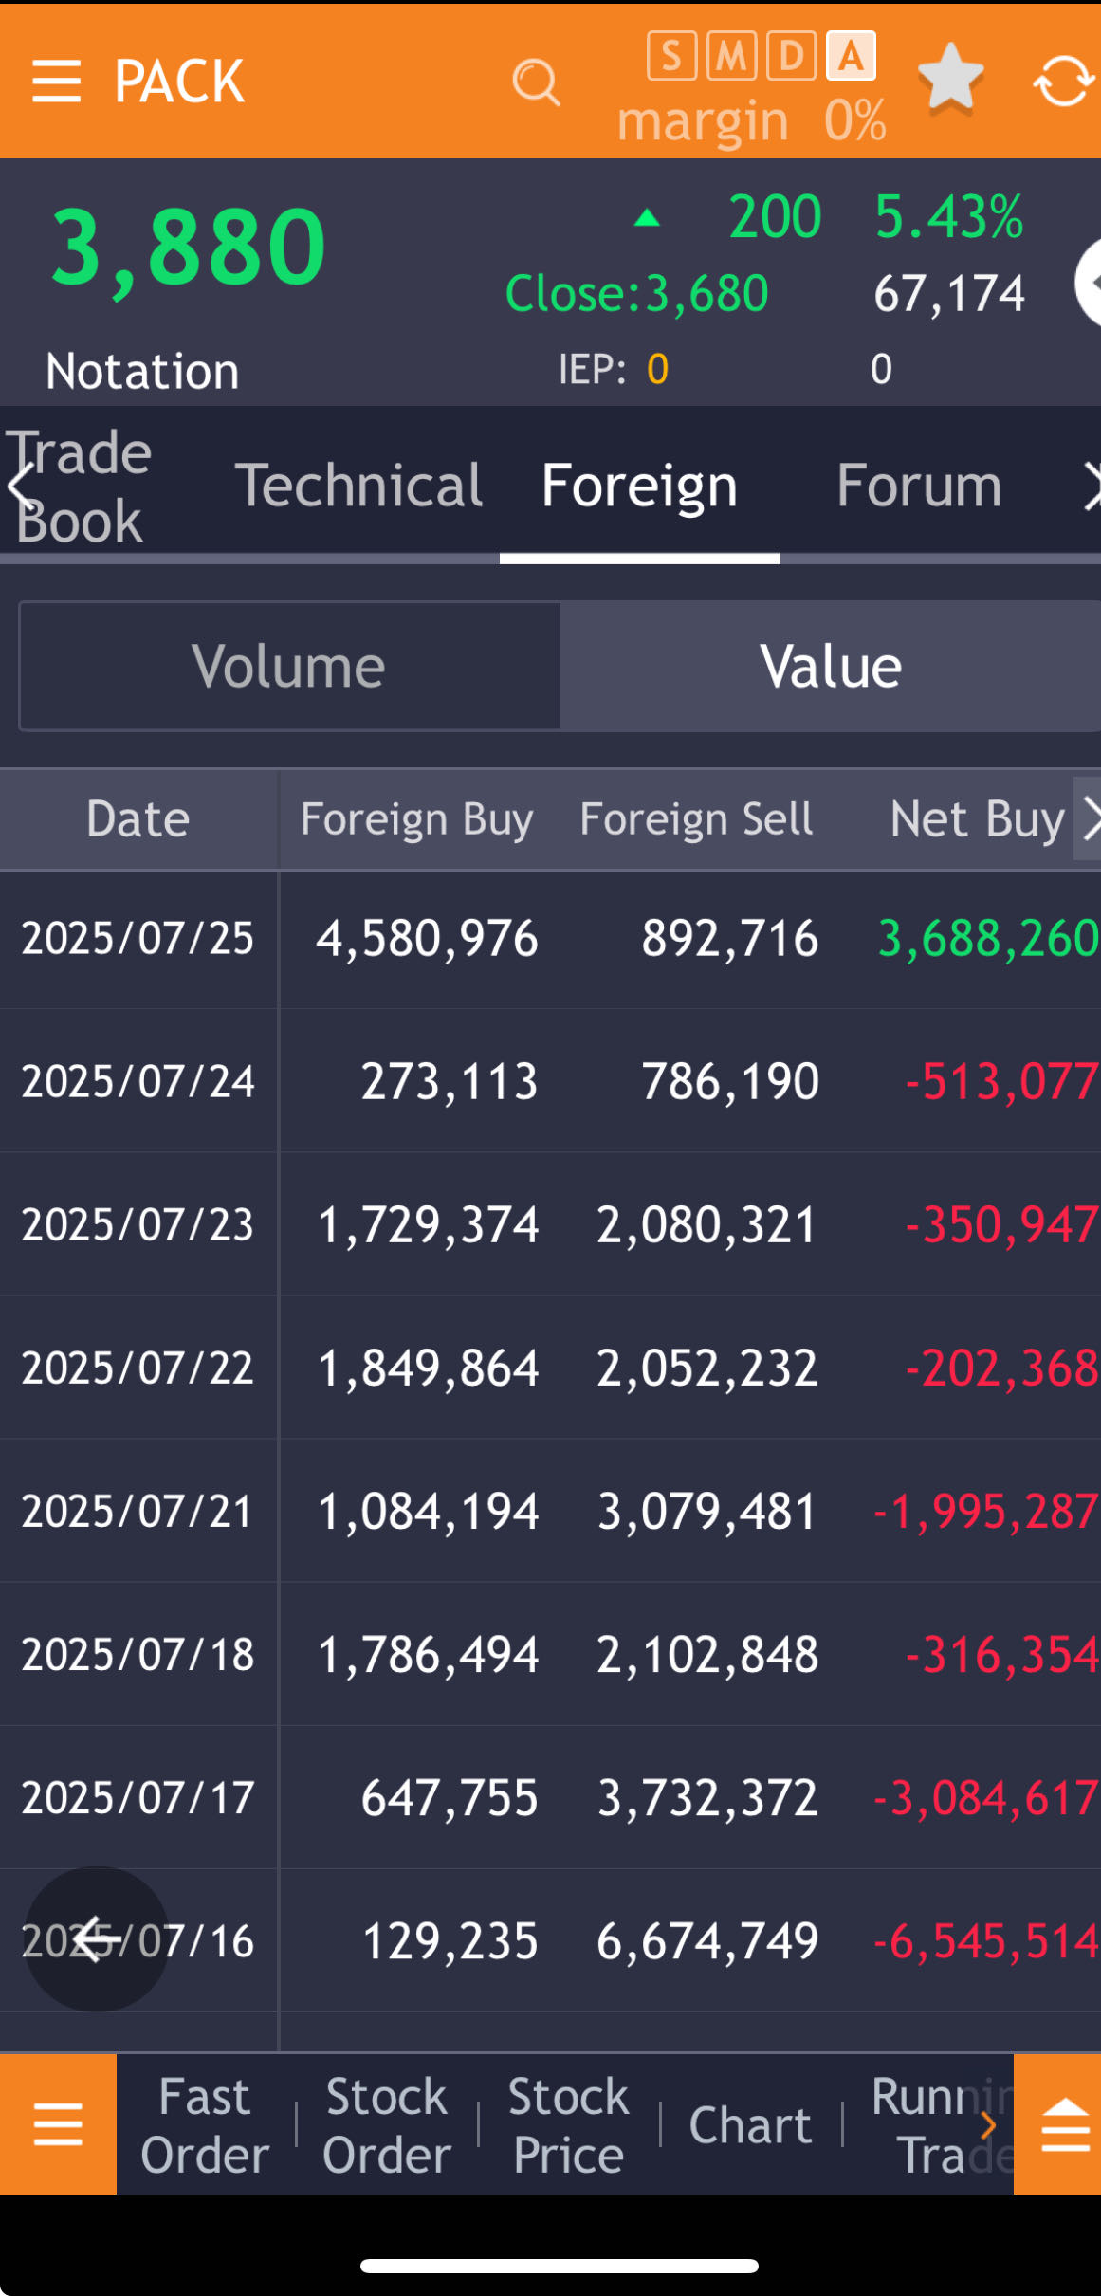Add PACK to favorites with star icon

(x=950, y=79)
